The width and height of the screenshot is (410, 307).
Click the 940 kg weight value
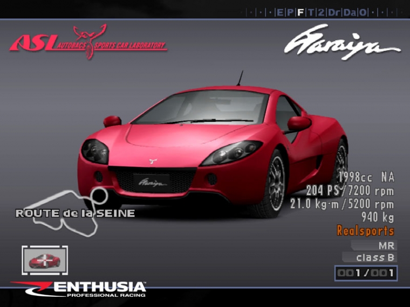tap(378, 217)
